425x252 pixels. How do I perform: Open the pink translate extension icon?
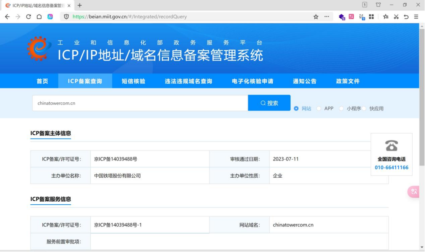(x=351, y=17)
